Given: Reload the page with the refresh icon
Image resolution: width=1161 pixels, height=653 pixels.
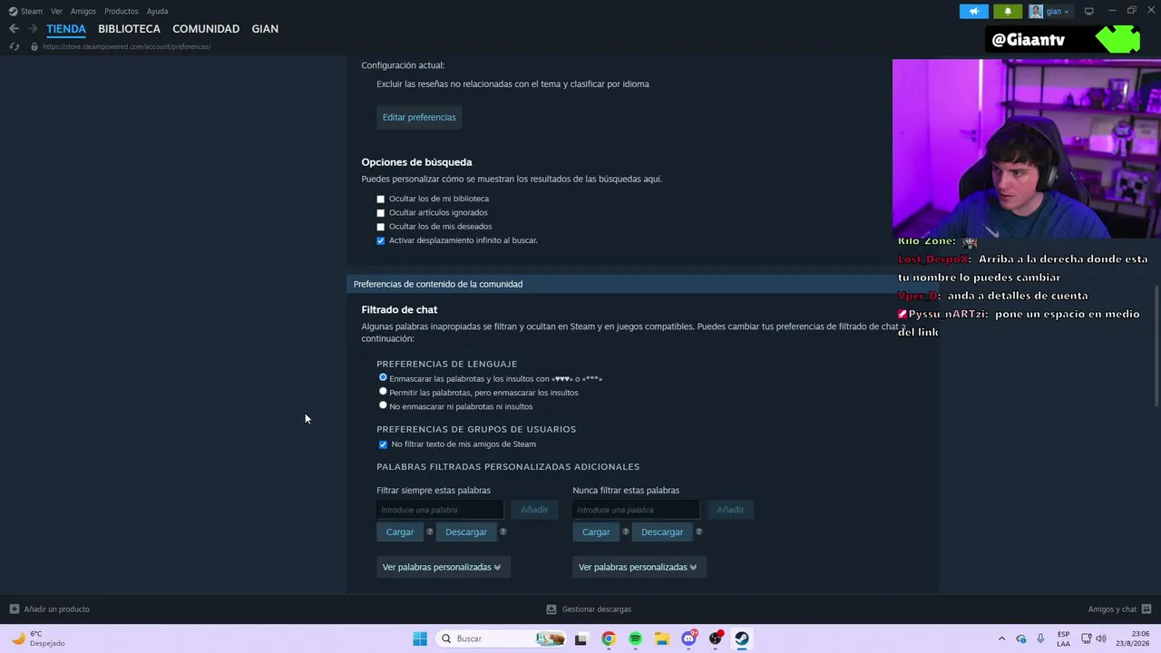Looking at the screenshot, I should [15, 46].
